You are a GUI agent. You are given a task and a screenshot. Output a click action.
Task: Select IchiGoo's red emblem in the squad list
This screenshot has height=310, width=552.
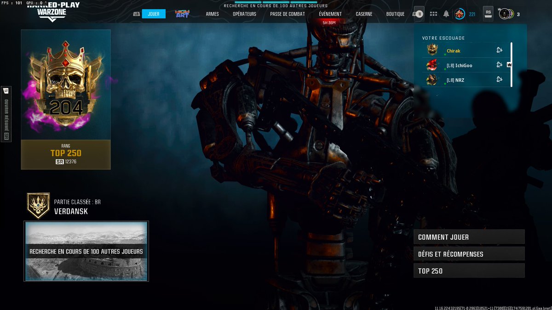432,65
